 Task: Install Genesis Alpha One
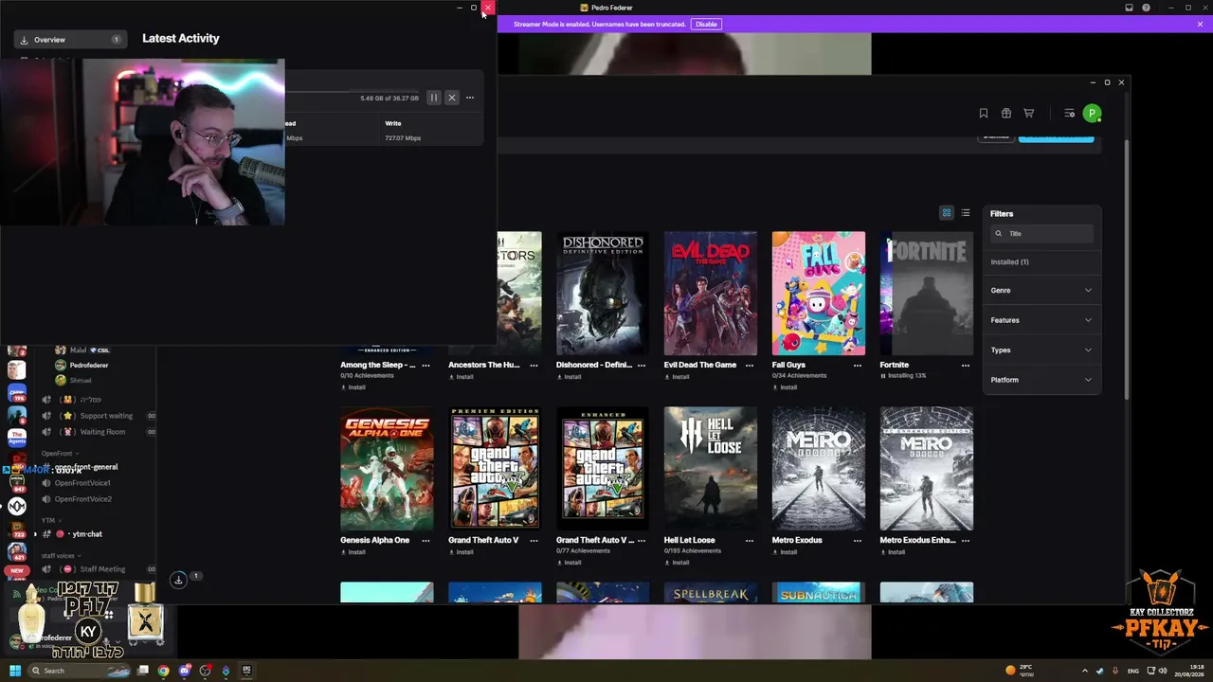coord(353,552)
